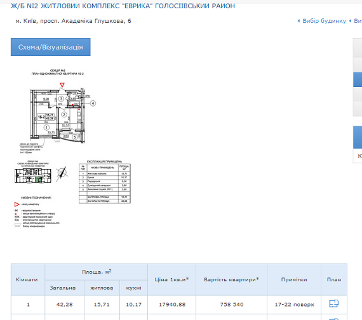Select price per sq.m value 17940,88
362x320 pixels.
172,305
